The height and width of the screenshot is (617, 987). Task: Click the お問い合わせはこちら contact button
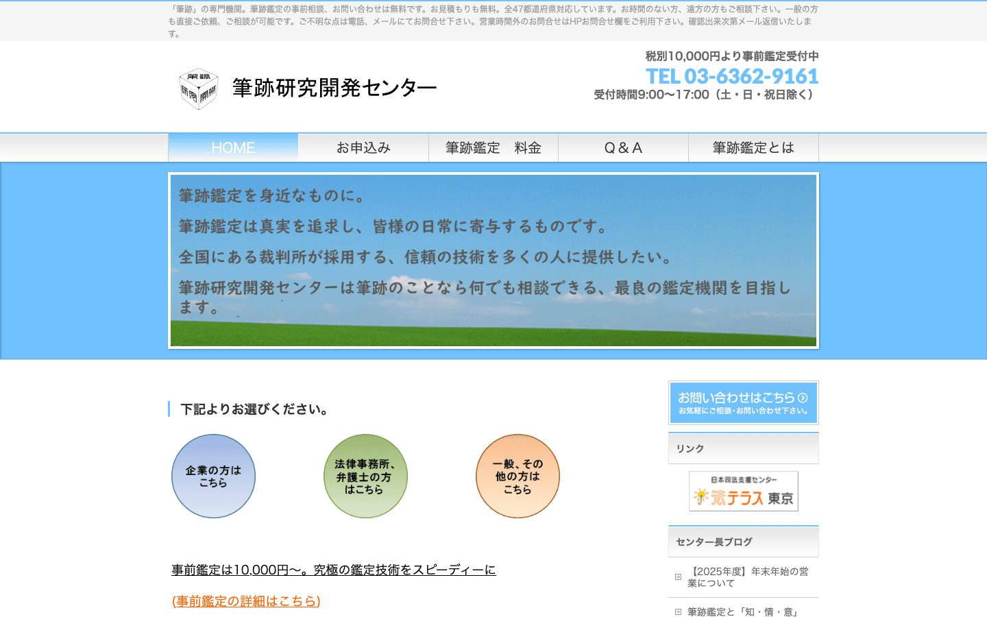(744, 402)
